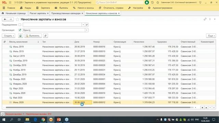Close the Начисление зарплаты и взносов tab
Screen dimensions: 219x123
pos(119,13)
